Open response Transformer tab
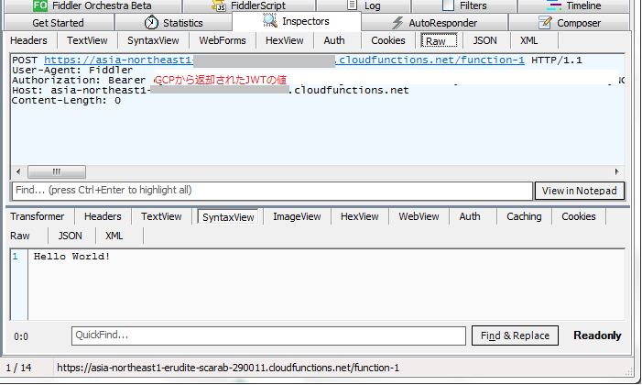 [38, 216]
